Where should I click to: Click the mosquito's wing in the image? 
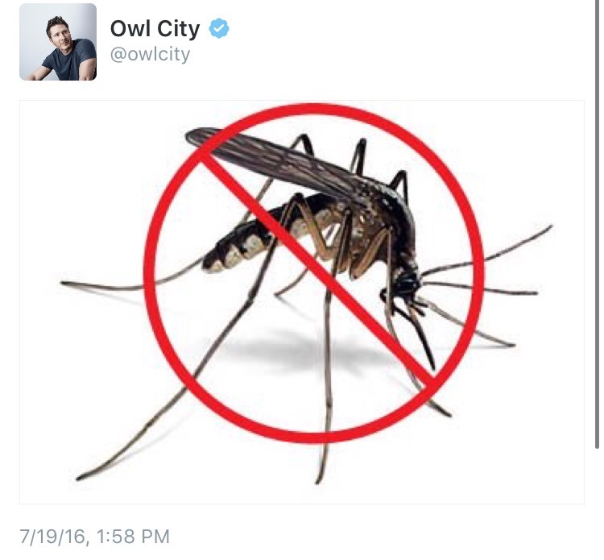pos(270,158)
